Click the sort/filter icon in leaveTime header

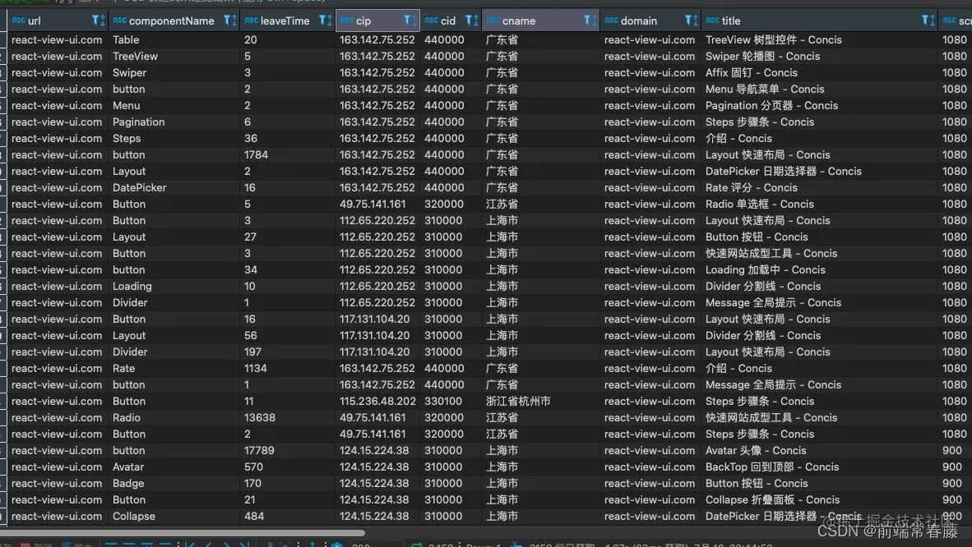point(326,21)
